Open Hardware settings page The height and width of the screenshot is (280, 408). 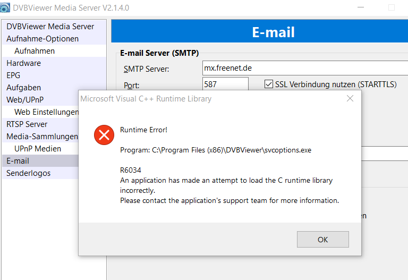point(54,63)
